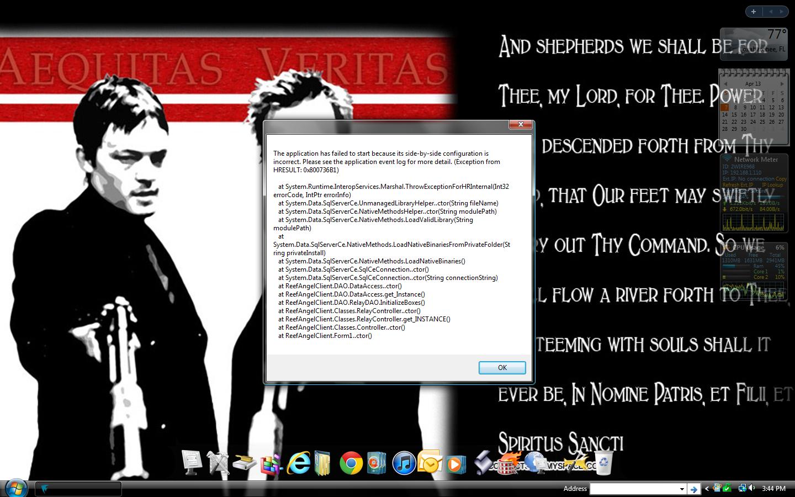Click the Windows flag tray icon

pyautogui.click(x=717, y=488)
